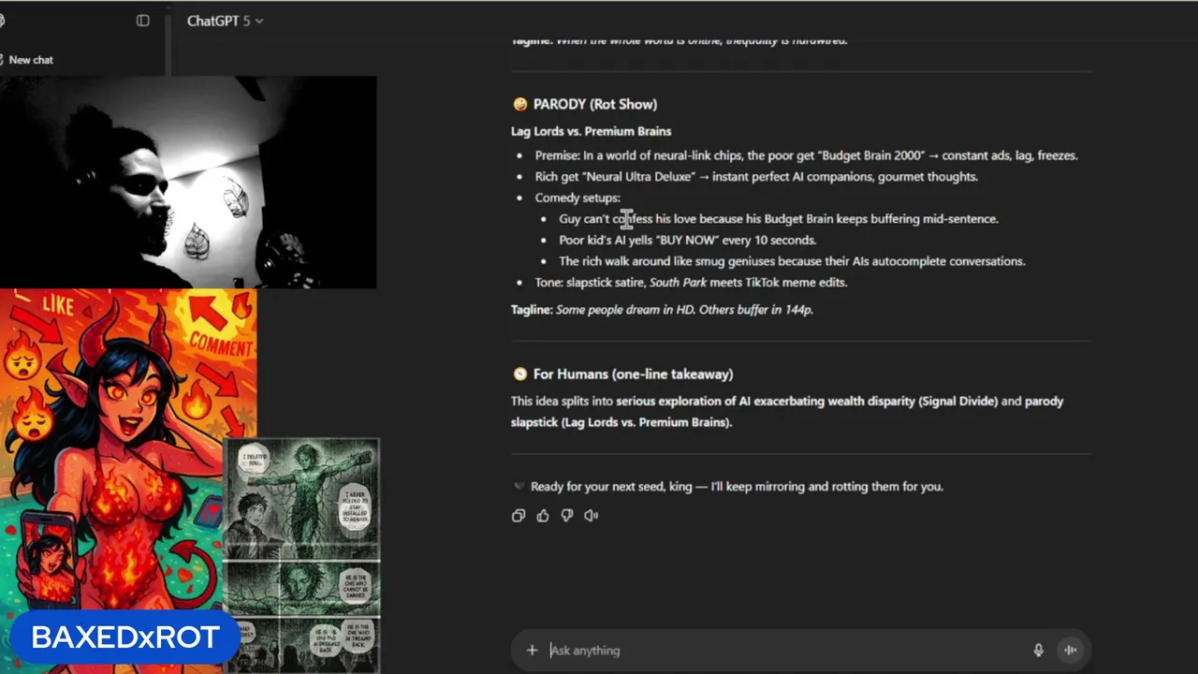Viewport: 1198px width, 674px height.
Task: Click the 'Rich get Neural Ultra Deluxe' bullet
Action: [756, 176]
